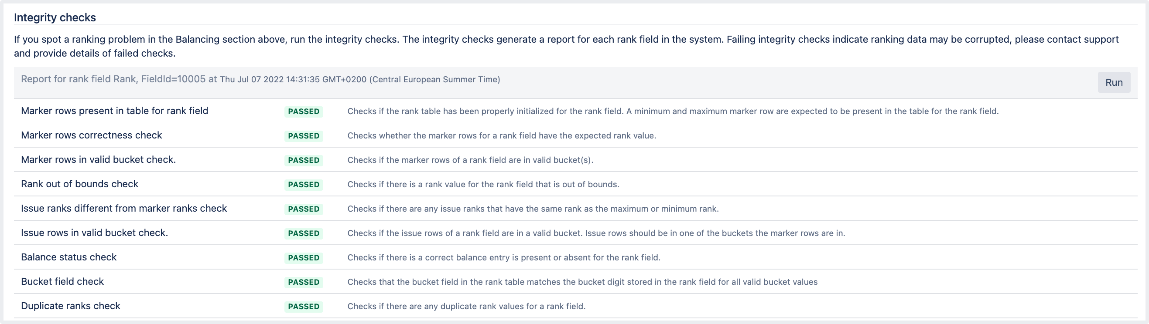Click the report header for FieldId=10005
1149x324 pixels.
coord(260,79)
